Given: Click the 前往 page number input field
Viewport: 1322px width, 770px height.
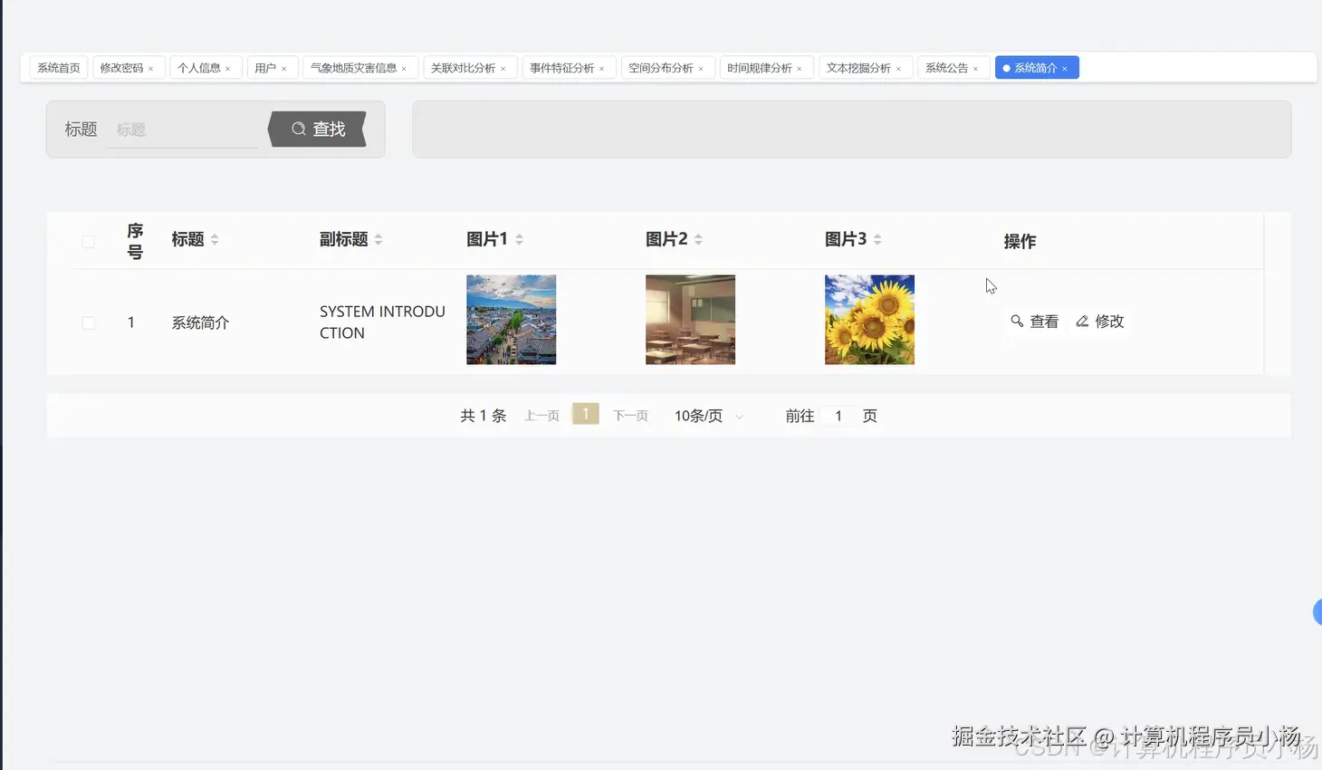Looking at the screenshot, I should tap(838, 415).
